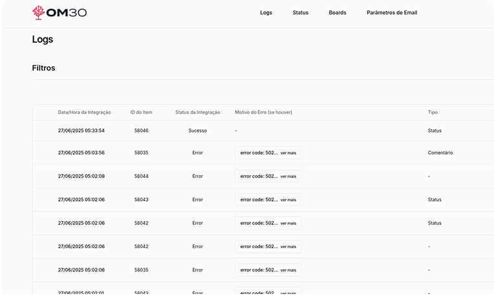
Task: Open 'ver mais' on item 58035's 05:02:06 row
Action: [288, 270]
